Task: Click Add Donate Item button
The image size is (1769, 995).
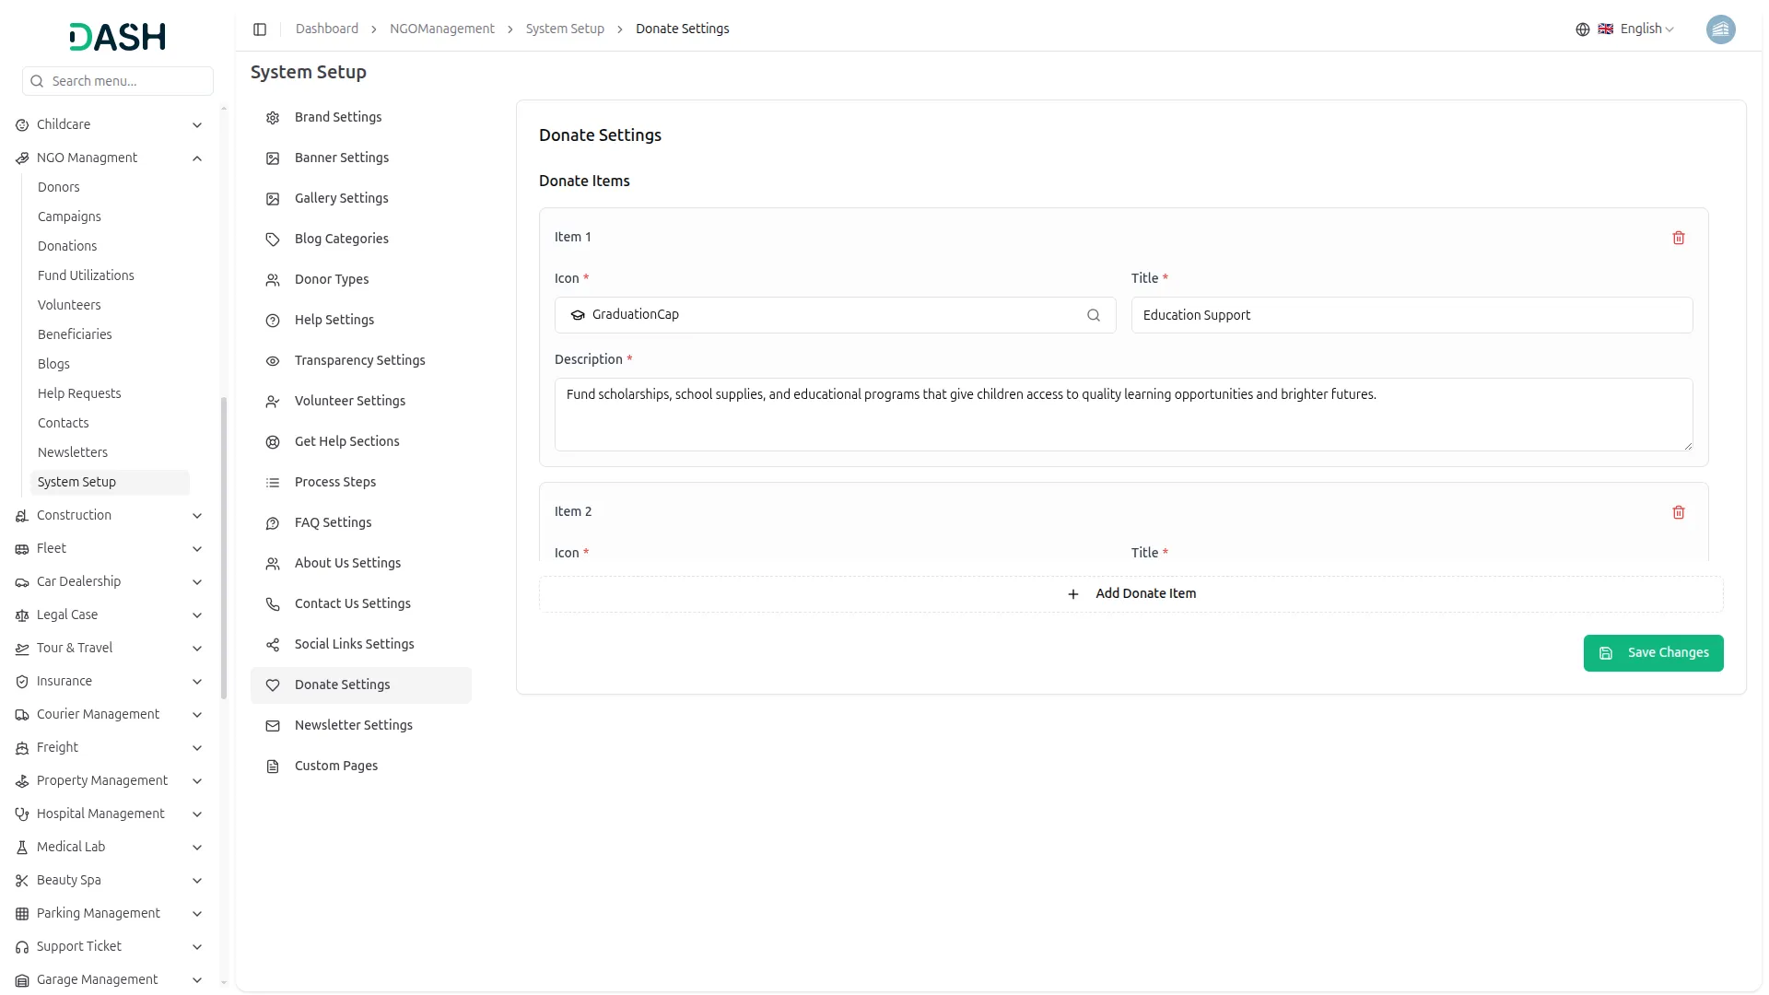Action: (x=1131, y=594)
